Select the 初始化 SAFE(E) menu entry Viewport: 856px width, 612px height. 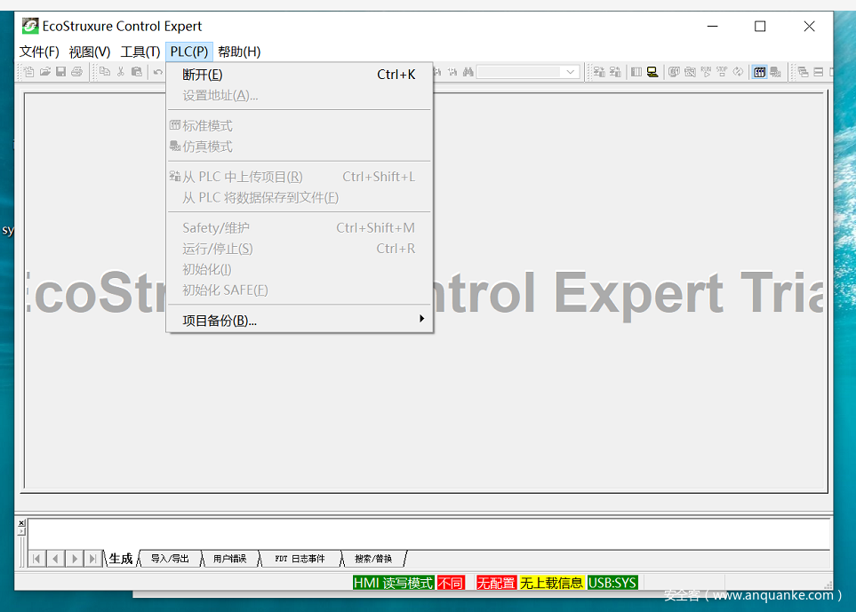(300, 290)
